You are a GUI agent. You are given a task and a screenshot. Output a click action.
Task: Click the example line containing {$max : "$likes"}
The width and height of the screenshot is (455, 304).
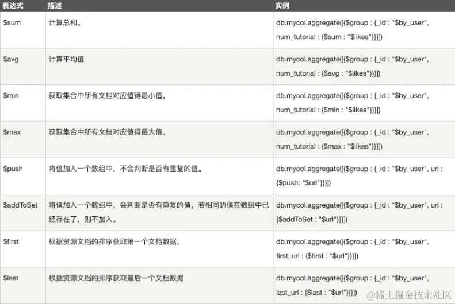tap(329, 146)
